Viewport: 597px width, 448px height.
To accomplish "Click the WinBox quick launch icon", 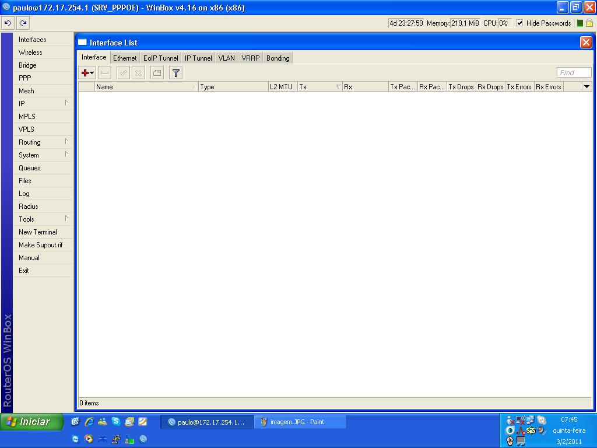I will coord(143,439).
